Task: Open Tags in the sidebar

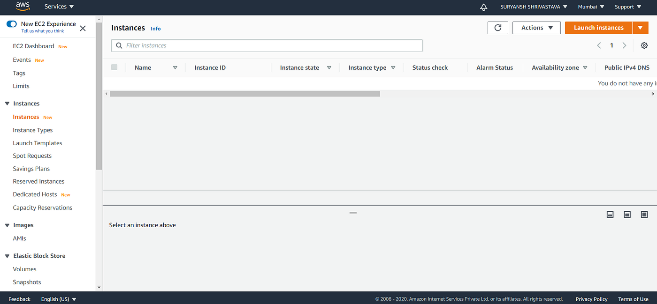Action: (x=19, y=73)
